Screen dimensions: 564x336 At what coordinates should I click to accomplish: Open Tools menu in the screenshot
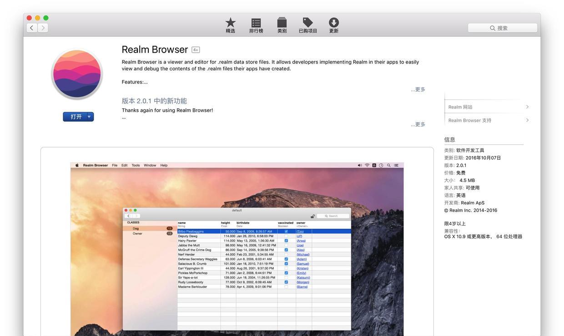tap(136, 165)
